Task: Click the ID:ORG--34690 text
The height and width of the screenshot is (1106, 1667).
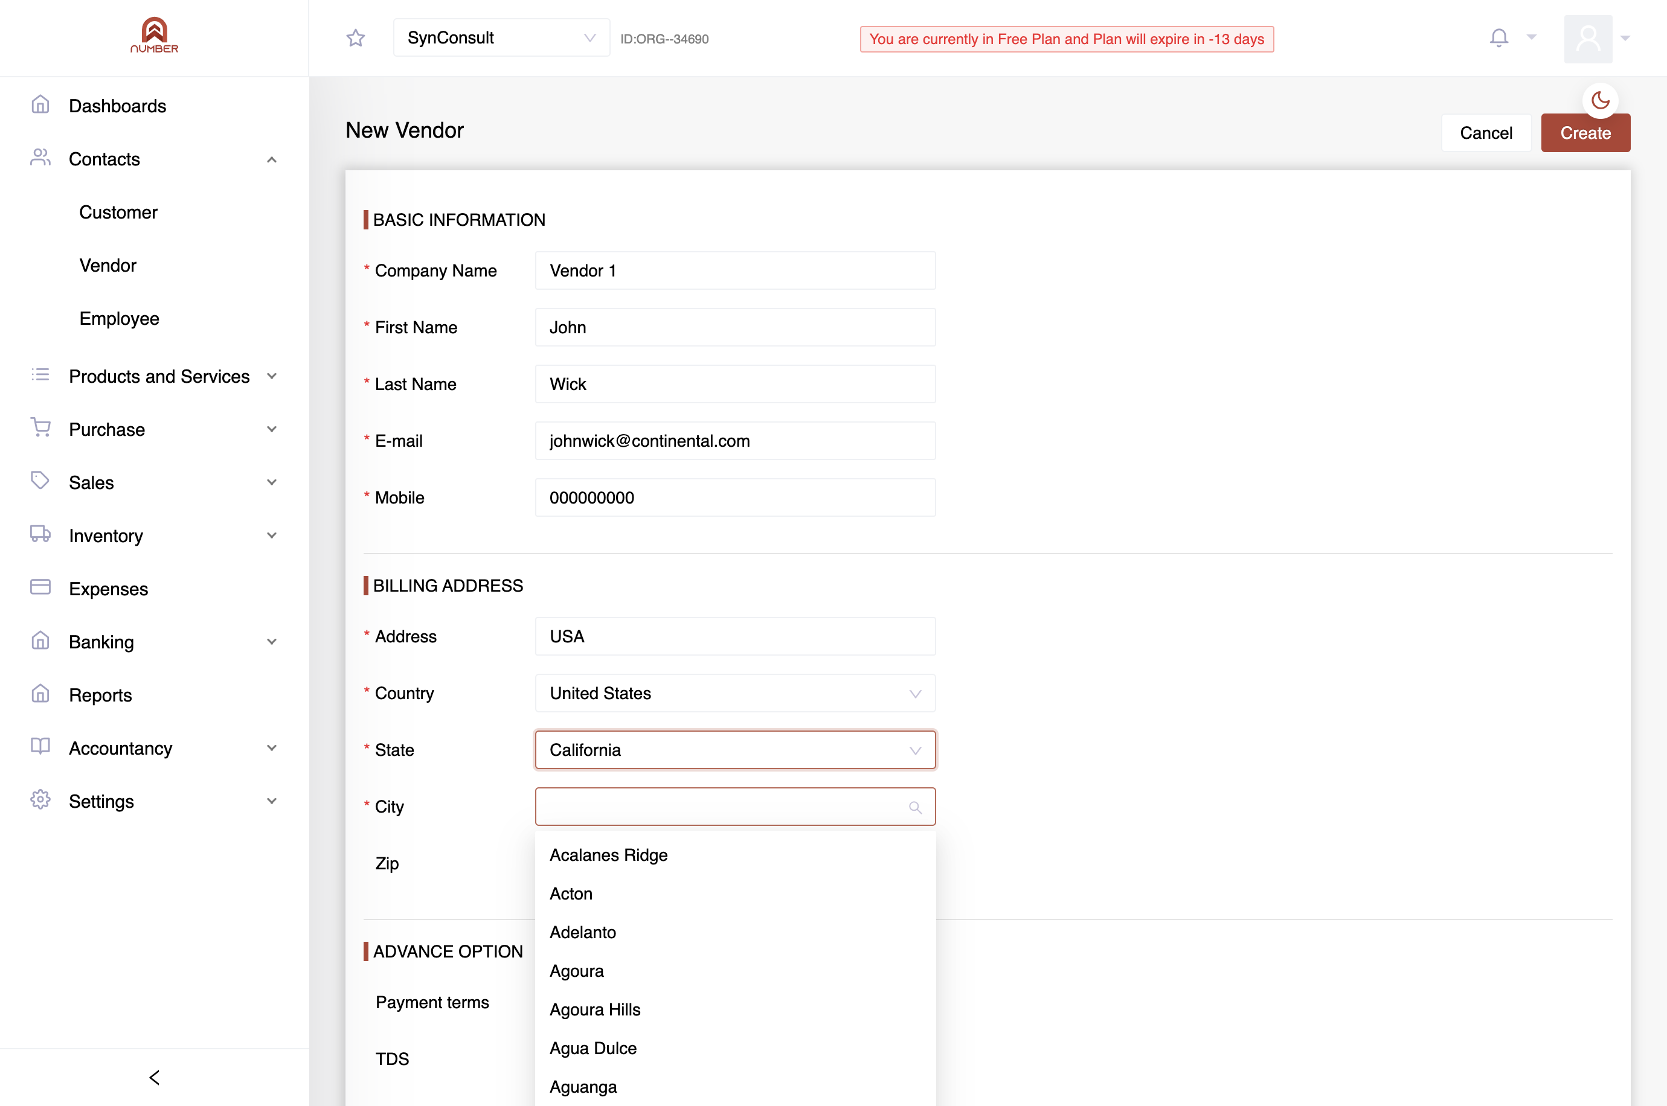Action: [664, 39]
